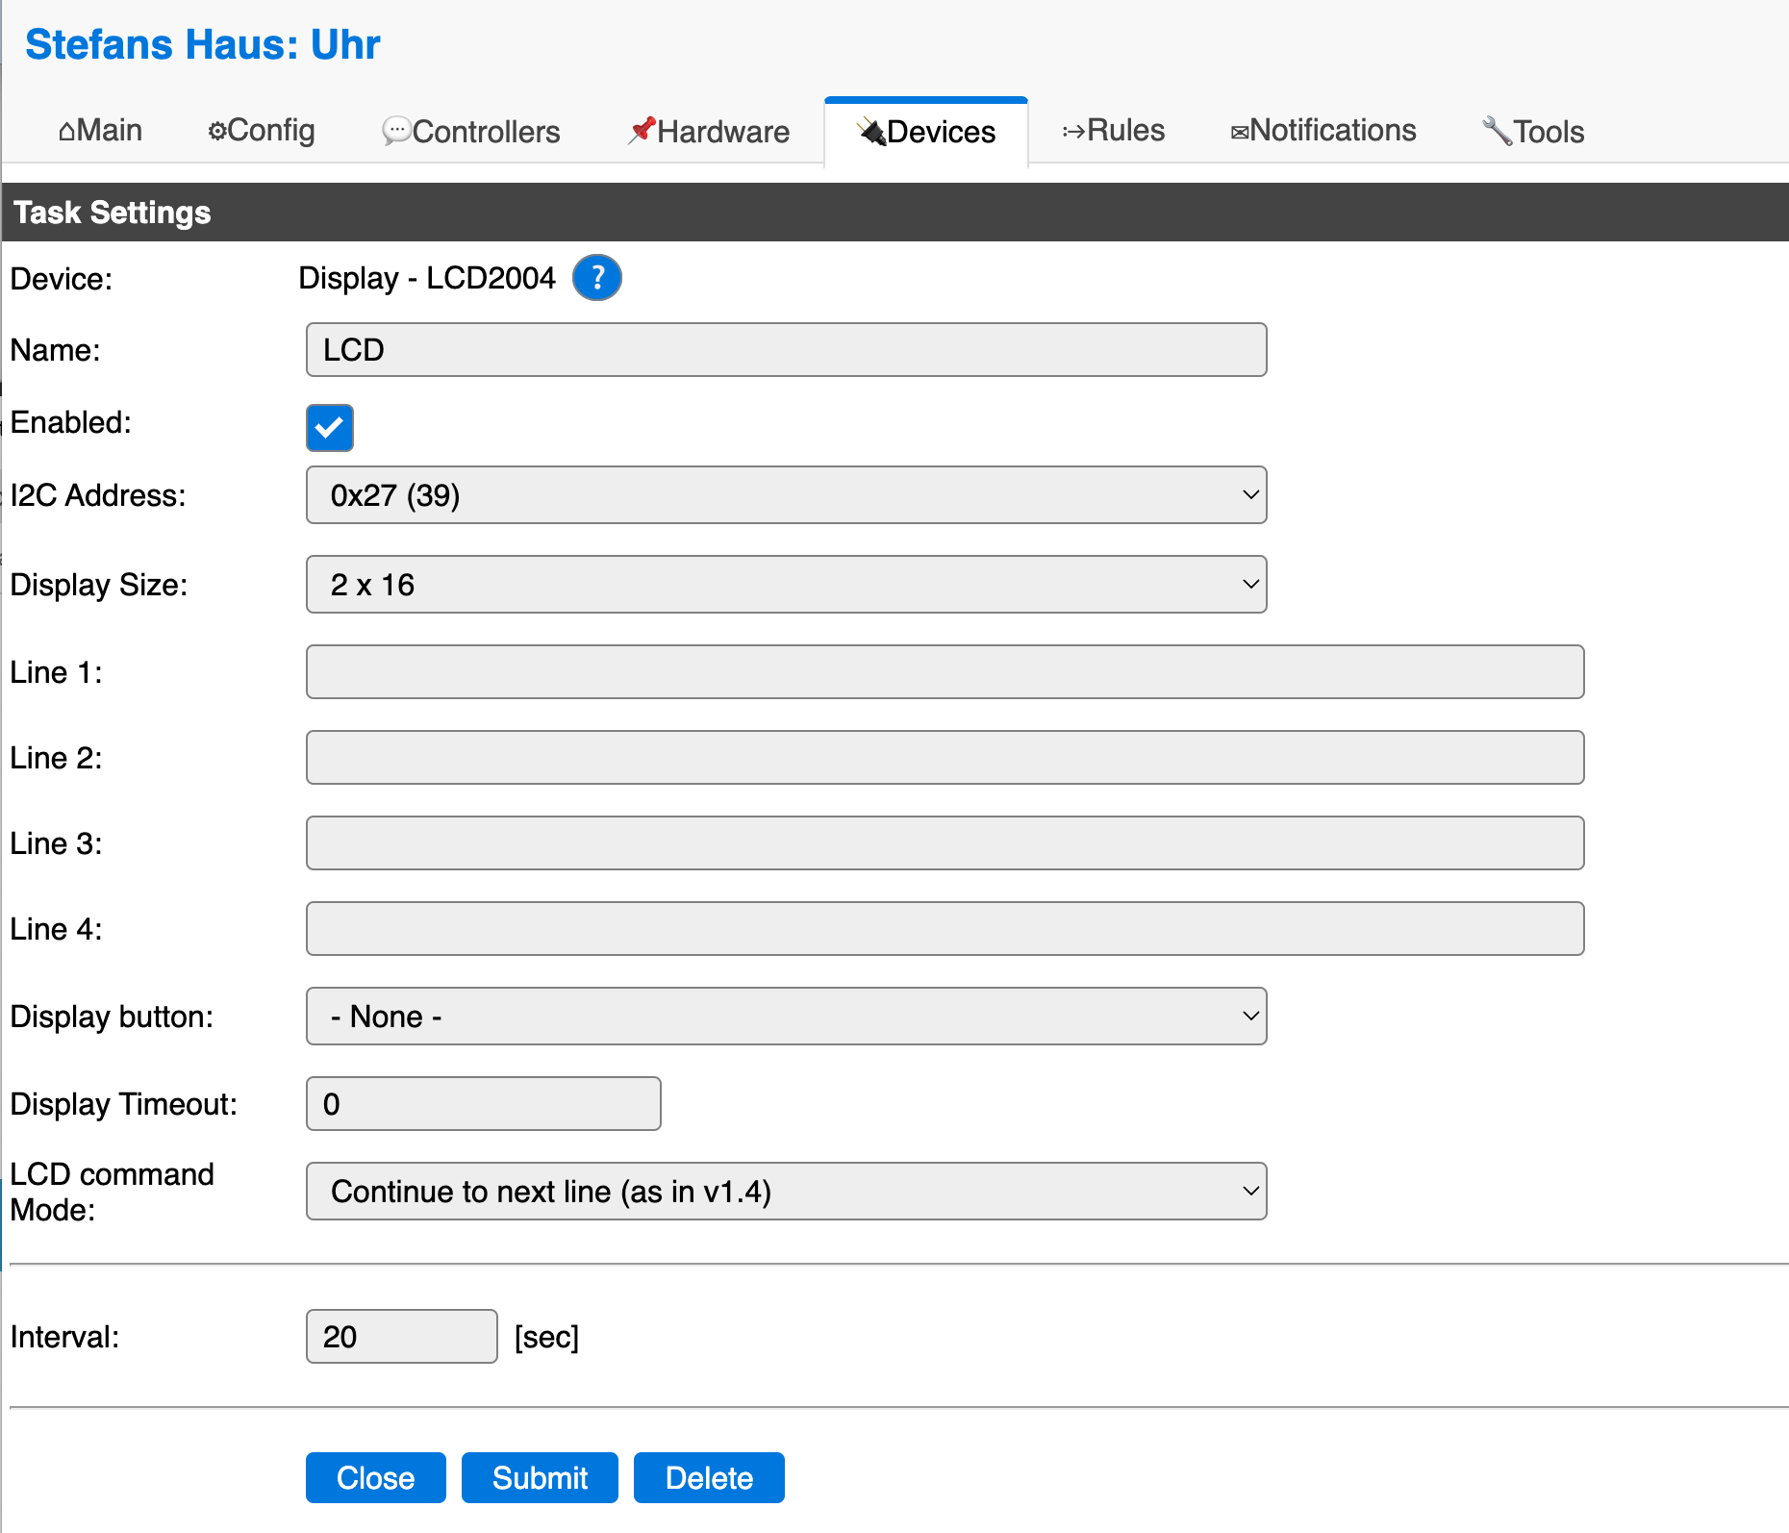Submit the task settings
Viewport: 1789px width, 1533px height.
tap(540, 1477)
